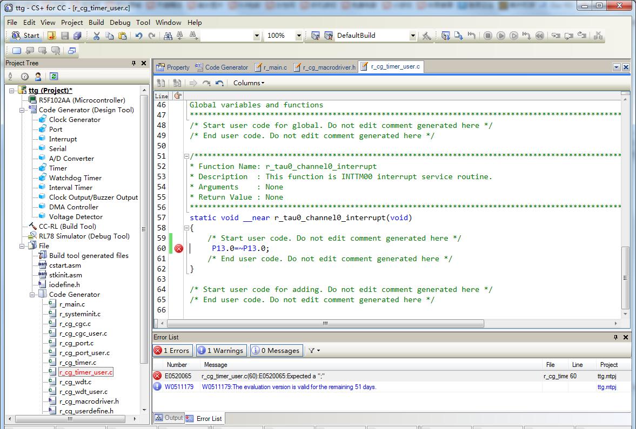Switch to the r_main.c tab

tap(271, 67)
